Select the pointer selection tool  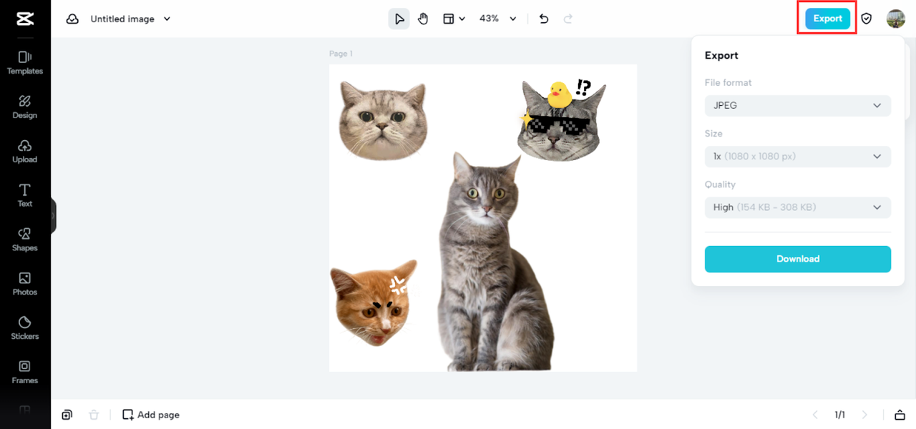pos(399,19)
